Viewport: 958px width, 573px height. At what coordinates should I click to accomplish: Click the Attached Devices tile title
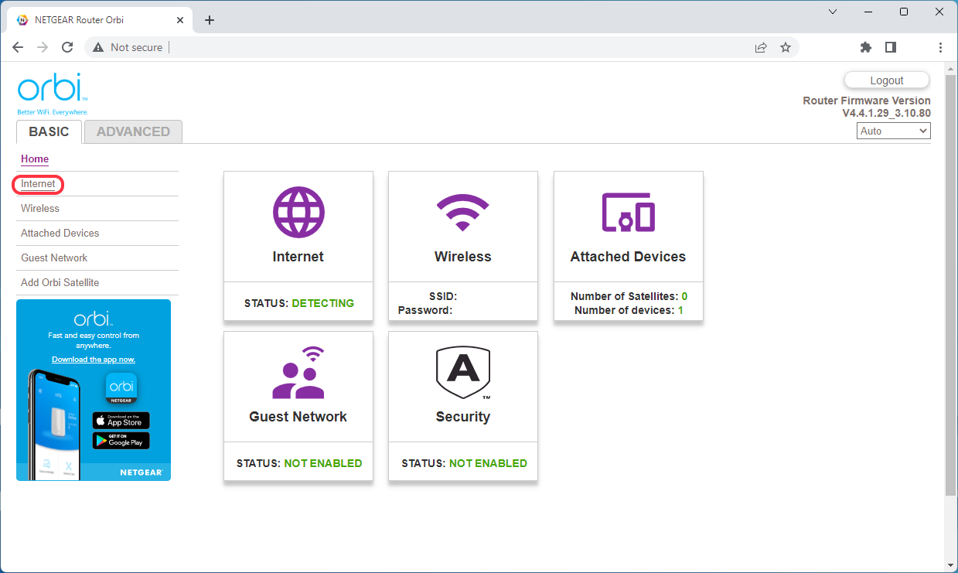[x=628, y=257]
